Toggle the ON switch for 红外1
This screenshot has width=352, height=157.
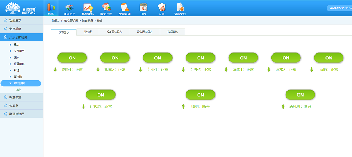(x=158, y=58)
